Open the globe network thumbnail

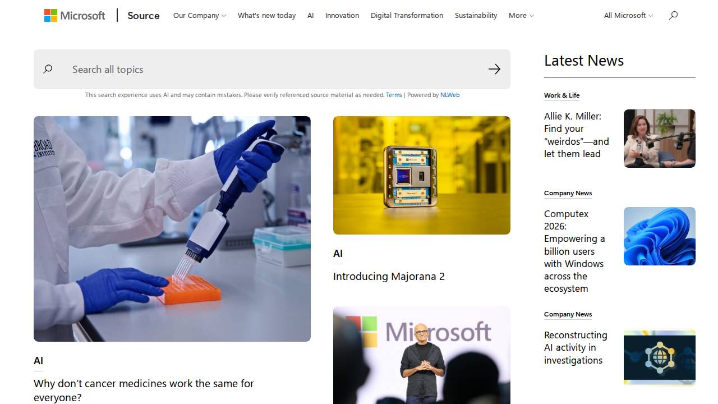(660, 357)
